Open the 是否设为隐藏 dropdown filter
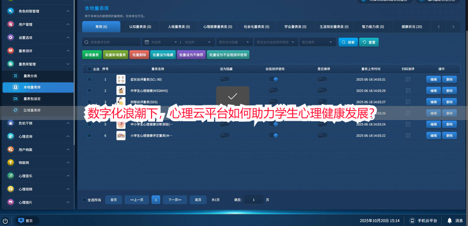468x226 pixels. click(235, 42)
